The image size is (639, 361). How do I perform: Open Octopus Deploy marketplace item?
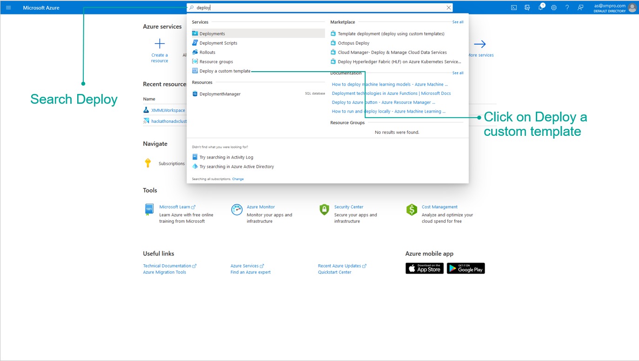coord(353,43)
